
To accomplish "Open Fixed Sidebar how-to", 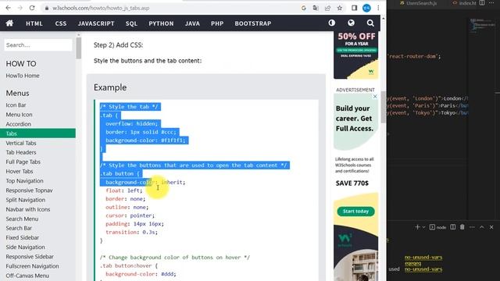I will 23,237.
